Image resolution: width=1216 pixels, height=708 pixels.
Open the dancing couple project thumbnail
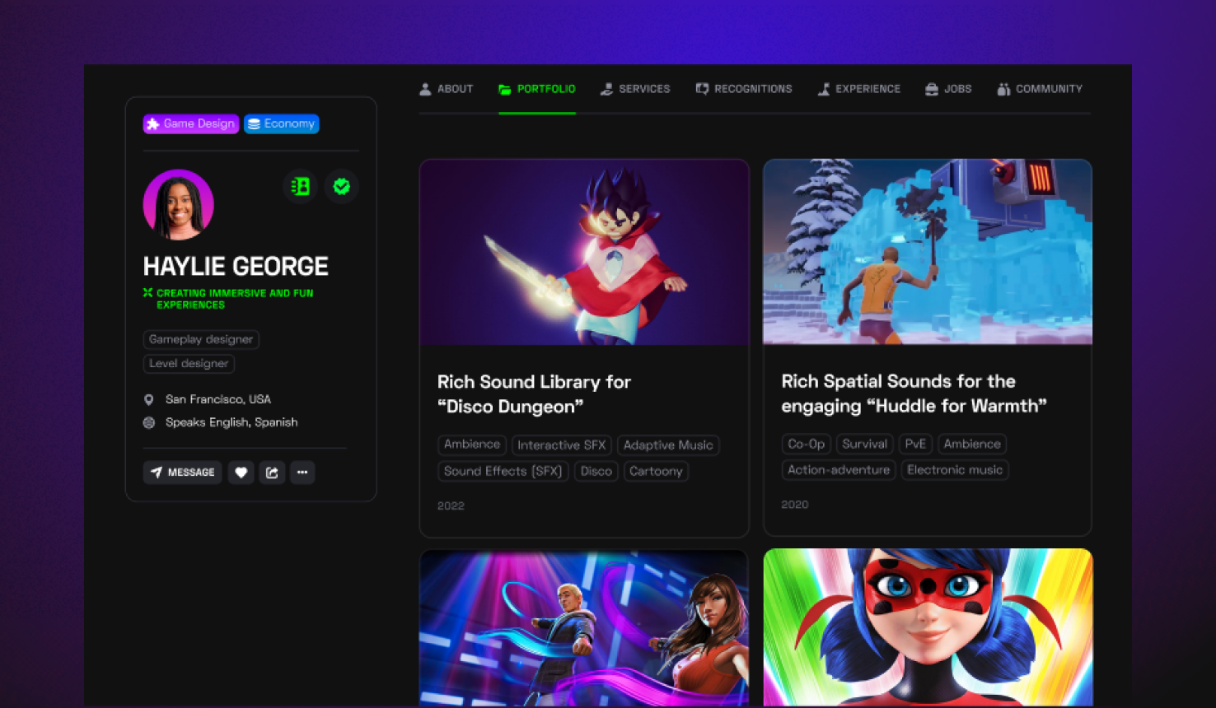tap(584, 627)
